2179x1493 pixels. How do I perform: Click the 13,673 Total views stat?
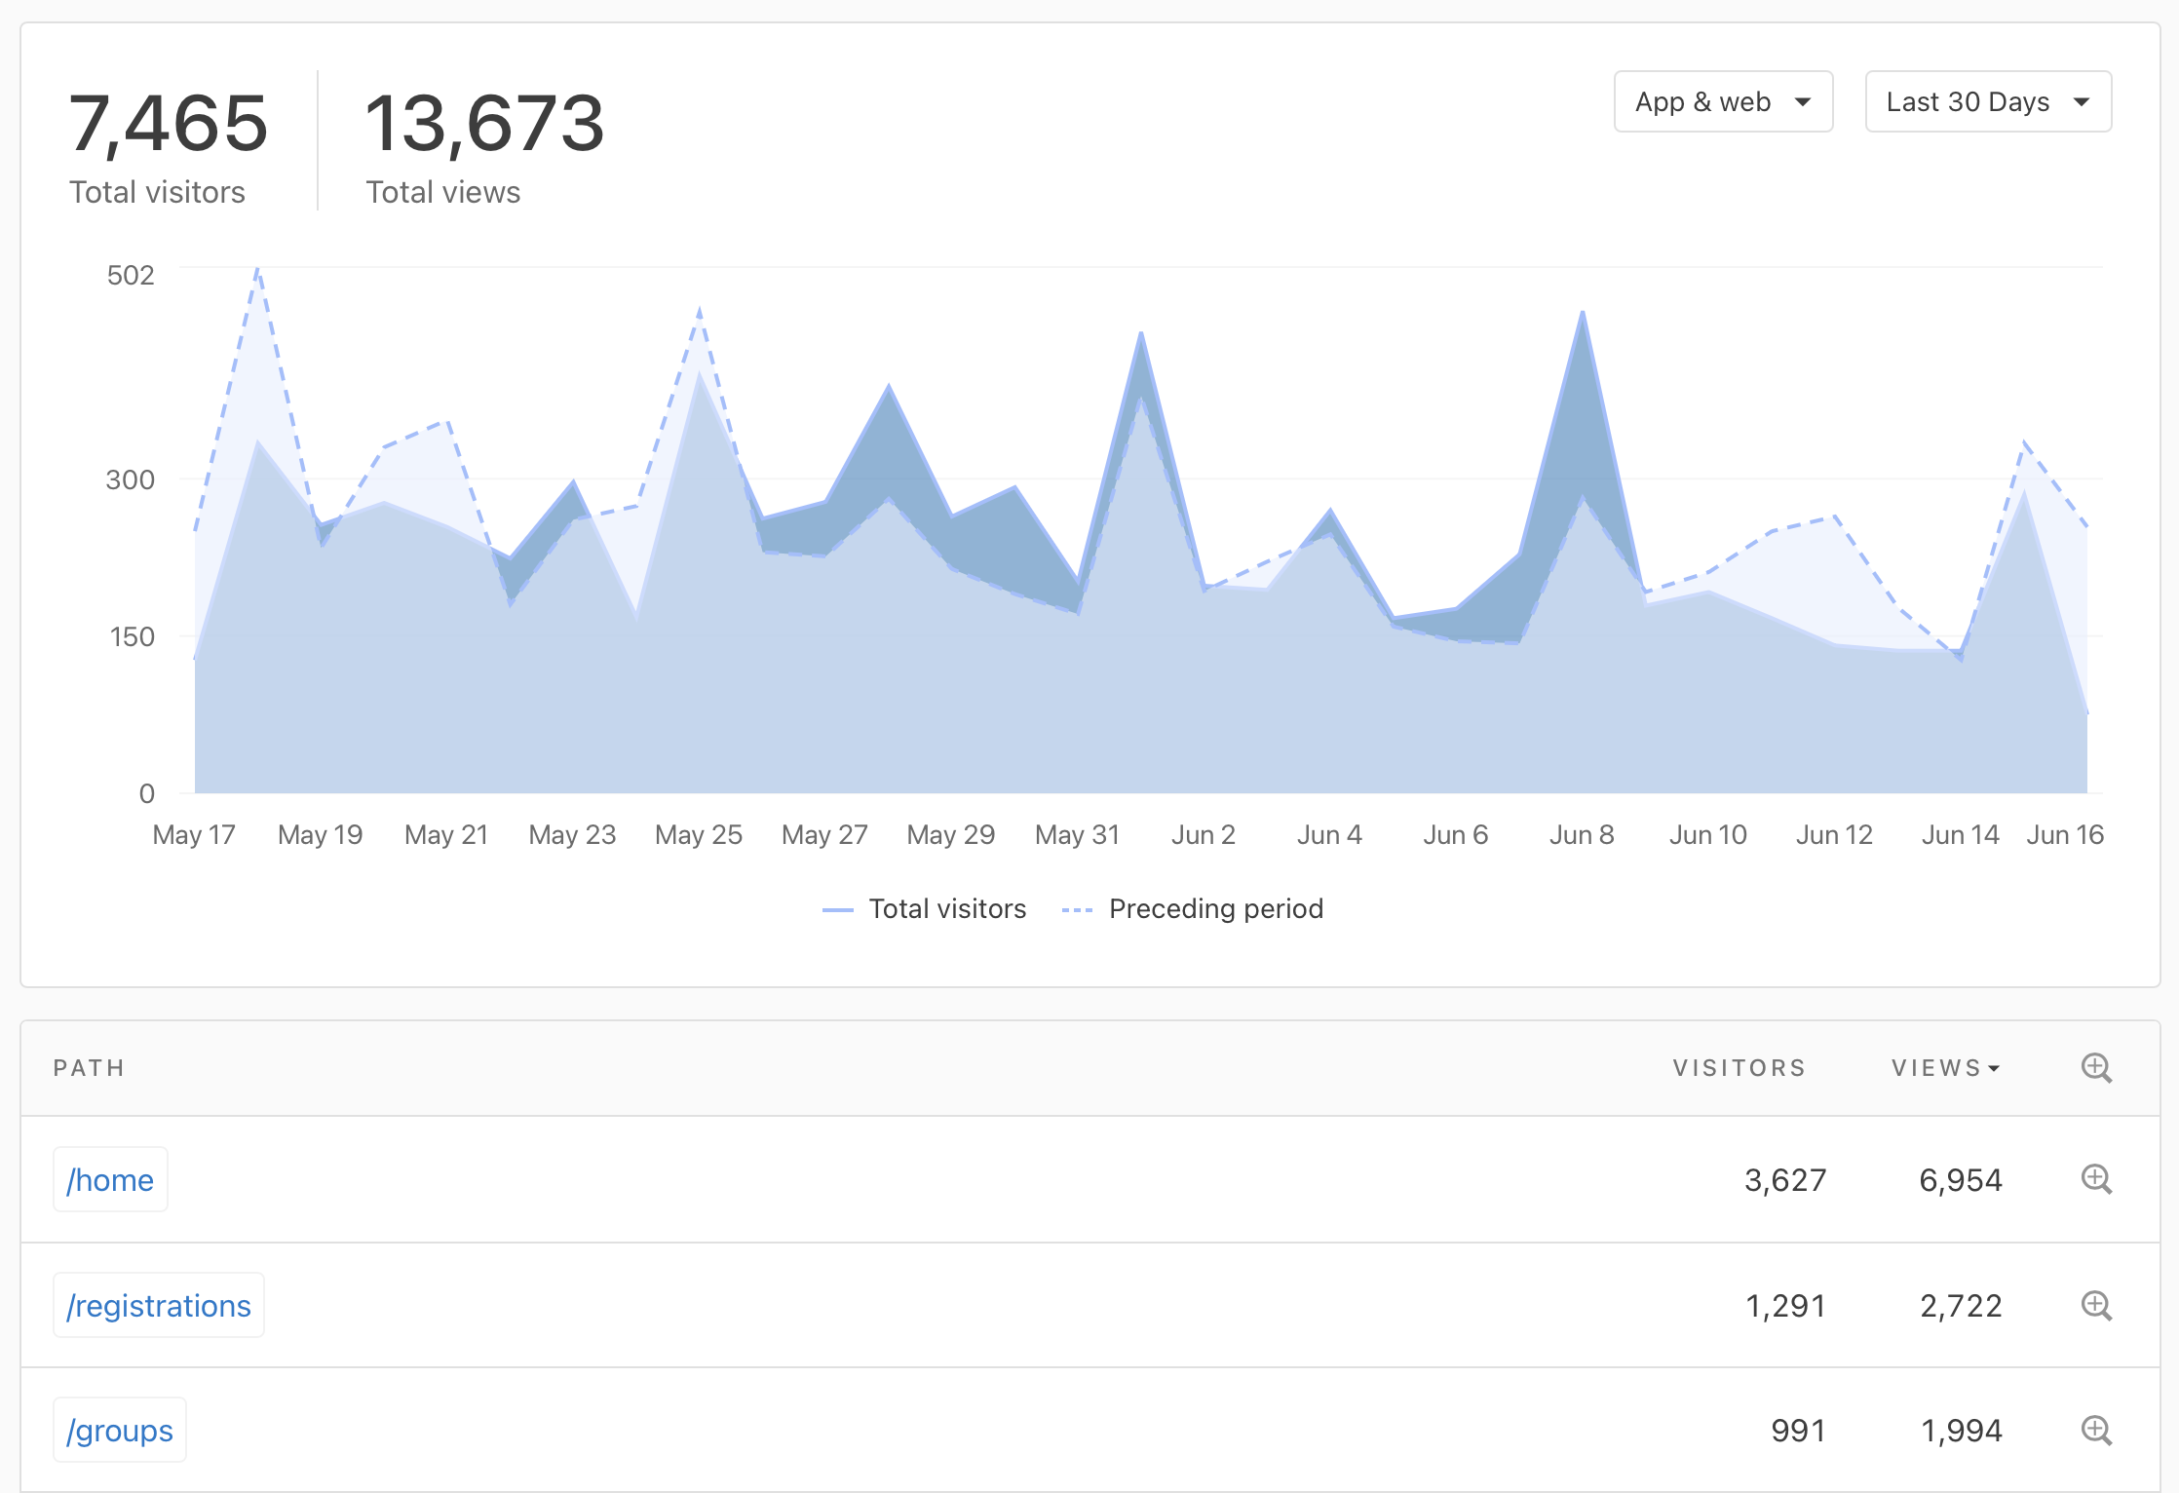484,125
